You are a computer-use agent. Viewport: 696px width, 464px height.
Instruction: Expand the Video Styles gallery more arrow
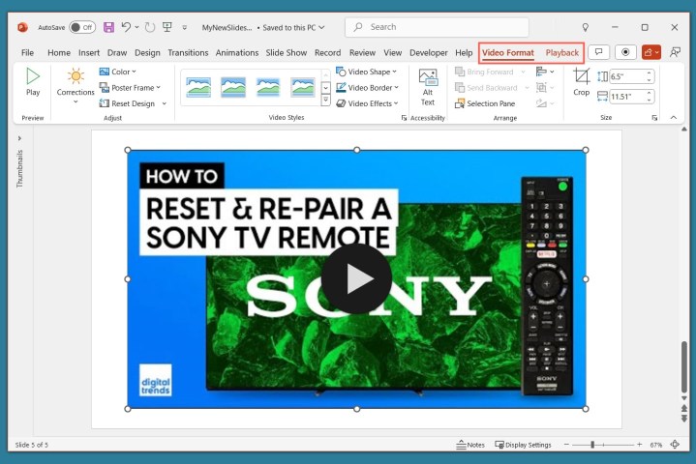326,101
